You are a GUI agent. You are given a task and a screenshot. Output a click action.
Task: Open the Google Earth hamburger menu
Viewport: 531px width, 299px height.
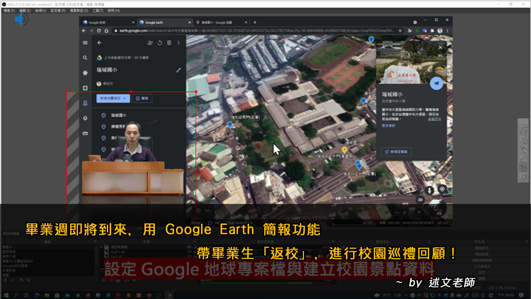tap(85, 43)
